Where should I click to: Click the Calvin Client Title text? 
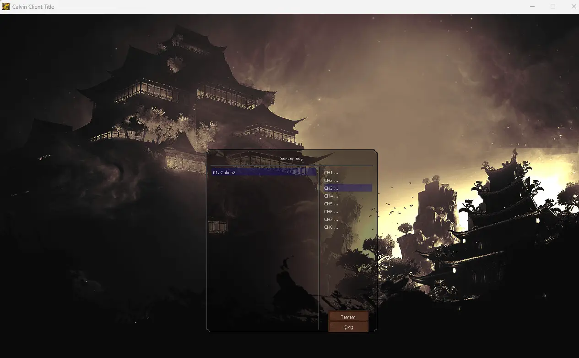(33, 7)
